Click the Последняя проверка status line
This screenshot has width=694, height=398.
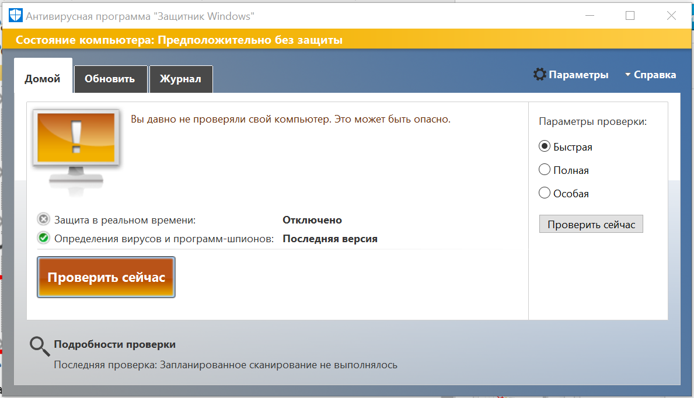click(226, 365)
